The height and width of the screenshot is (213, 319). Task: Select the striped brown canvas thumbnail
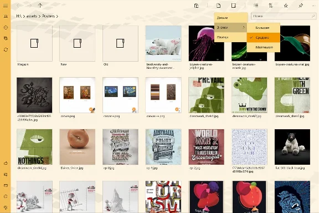[163, 95]
